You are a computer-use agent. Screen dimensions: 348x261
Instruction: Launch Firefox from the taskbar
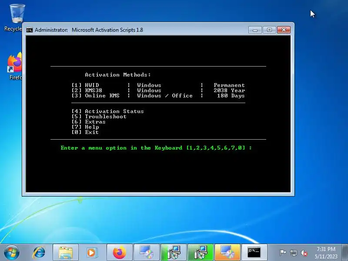tap(119, 253)
